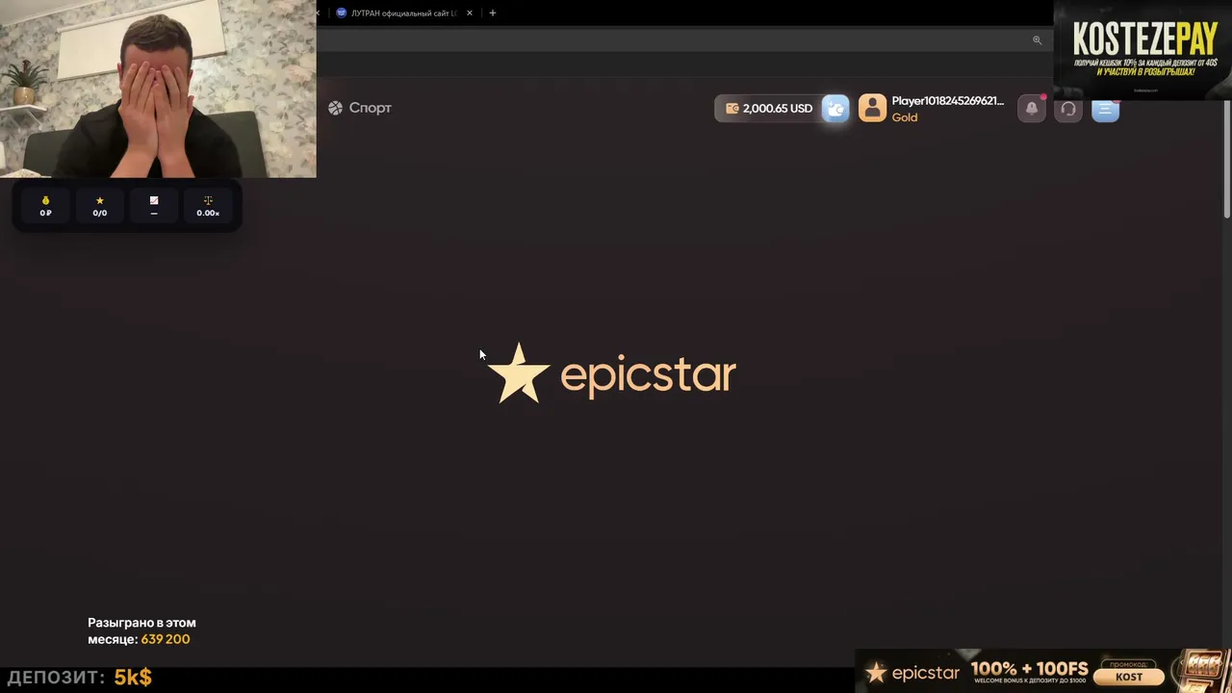
Task: Open the blue hamburger menu
Action: 1105,109
